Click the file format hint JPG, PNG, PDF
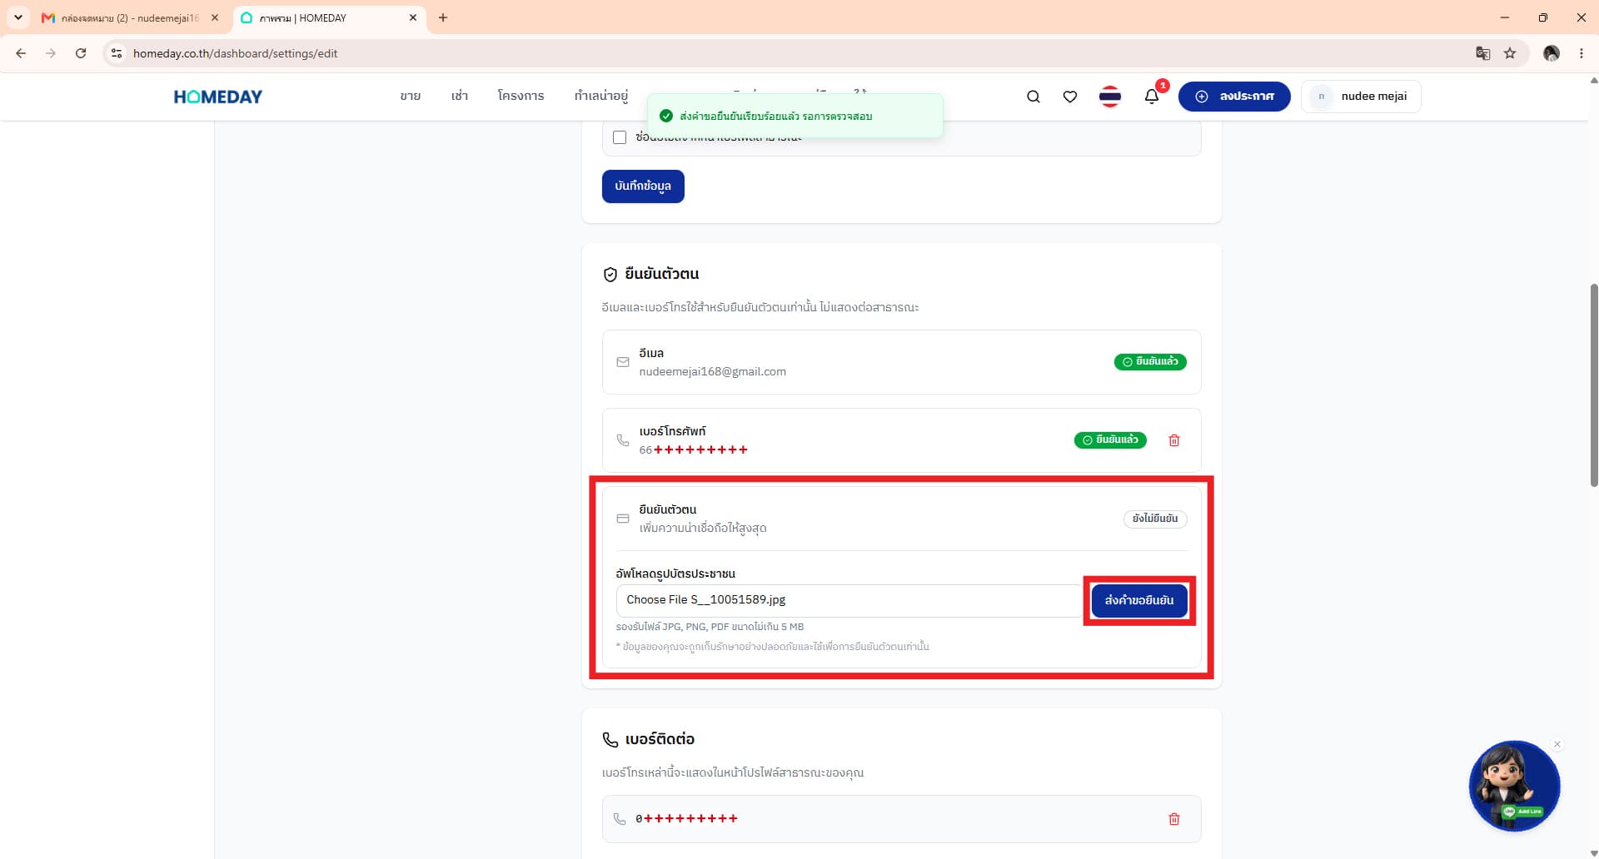 [x=710, y=627]
